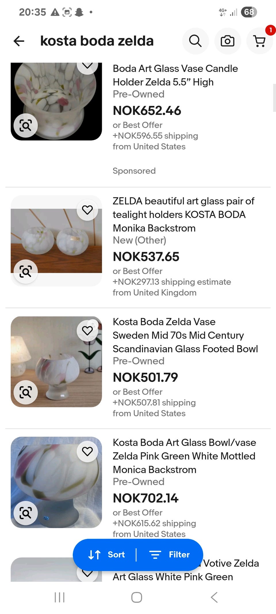Find similar items for ZELDA tealight holders

[x=26, y=271]
